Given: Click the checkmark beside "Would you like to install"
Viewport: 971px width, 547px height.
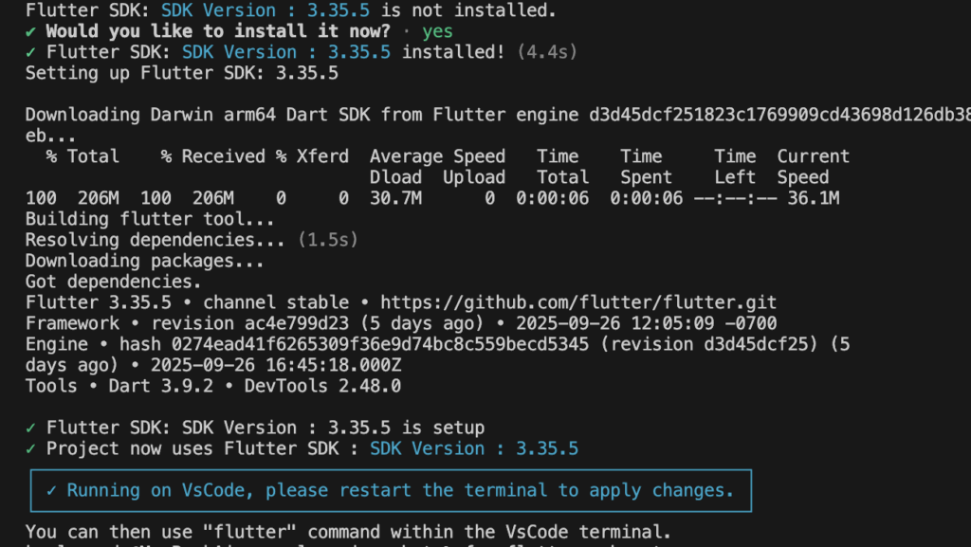Looking at the screenshot, I should click(x=31, y=31).
